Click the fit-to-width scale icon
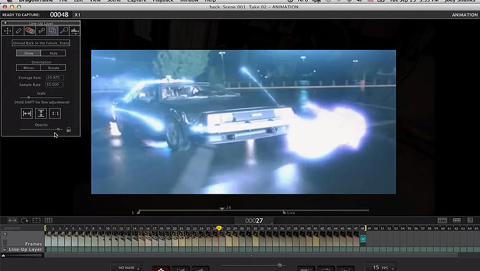The image size is (480, 271). tap(27, 113)
